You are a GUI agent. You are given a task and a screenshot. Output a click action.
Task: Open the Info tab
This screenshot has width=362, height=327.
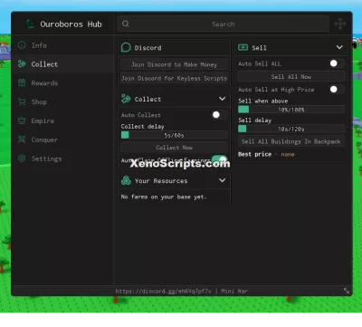click(x=62, y=45)
